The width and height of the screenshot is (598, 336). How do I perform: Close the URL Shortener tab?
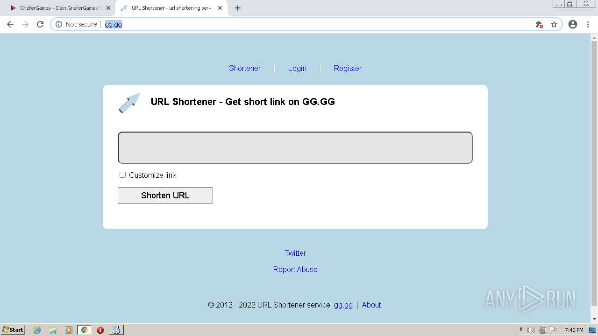(220, 8)
